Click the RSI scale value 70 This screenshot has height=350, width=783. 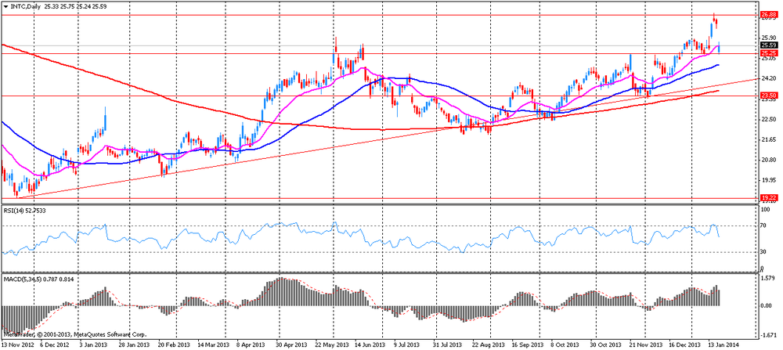pyautogui.click(x=764, y=226)
